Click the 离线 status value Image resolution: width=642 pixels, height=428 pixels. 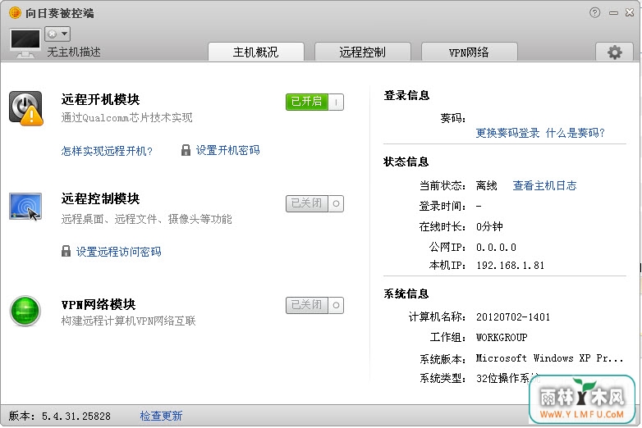(486, 186)
